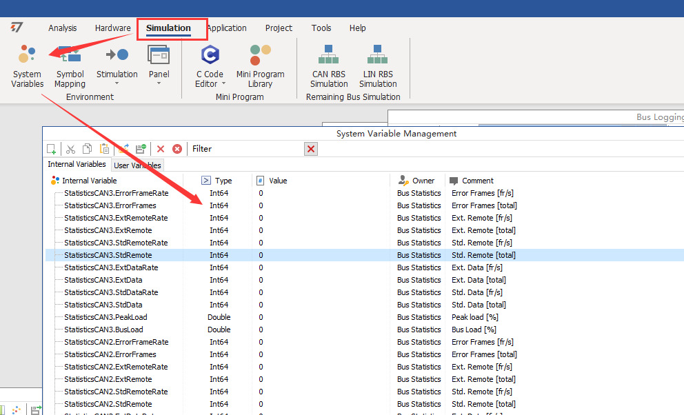Switch to the User Variables tab

pos(137,165)
